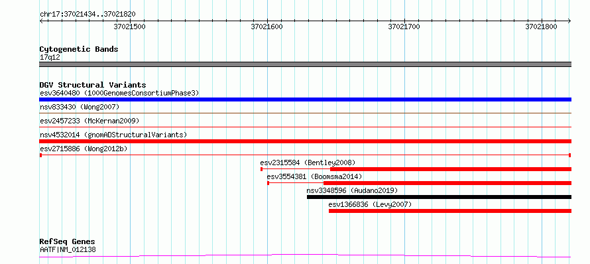Click the left arrow end of ruler
590x264 pixels.
tap(41, 21)
